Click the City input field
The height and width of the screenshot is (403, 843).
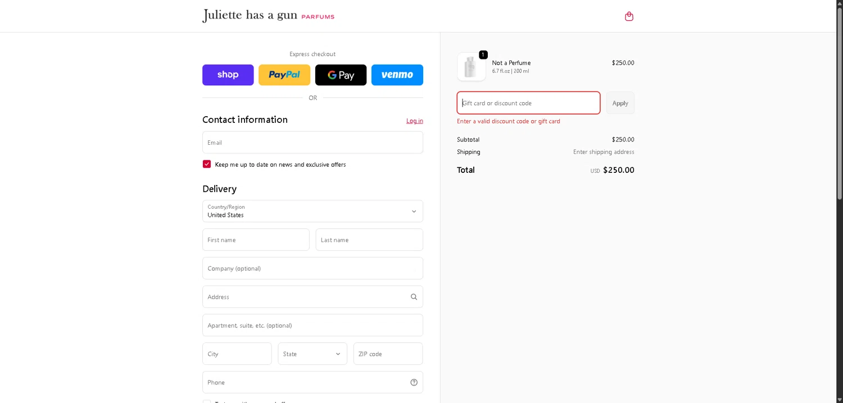tap(237, 354)
